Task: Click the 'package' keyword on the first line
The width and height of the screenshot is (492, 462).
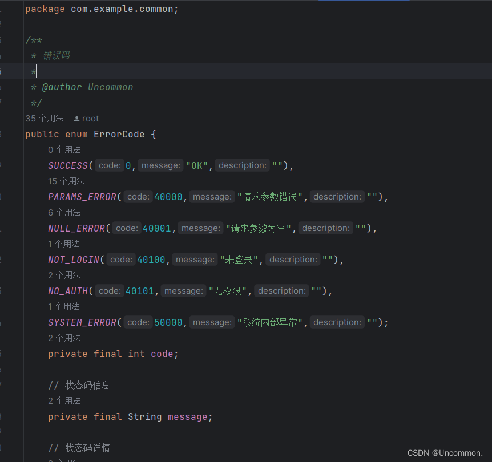Action: pyautogui.click(x=45, y=9)
